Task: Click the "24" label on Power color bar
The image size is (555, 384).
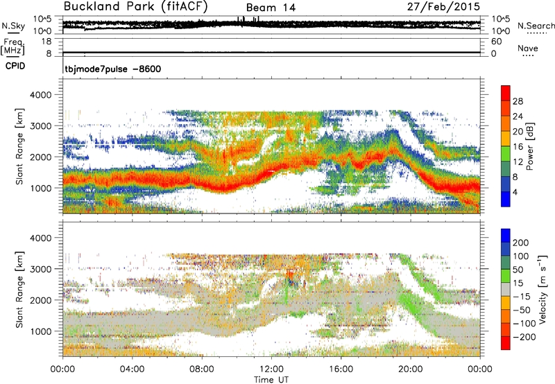Action: [518, 116]
